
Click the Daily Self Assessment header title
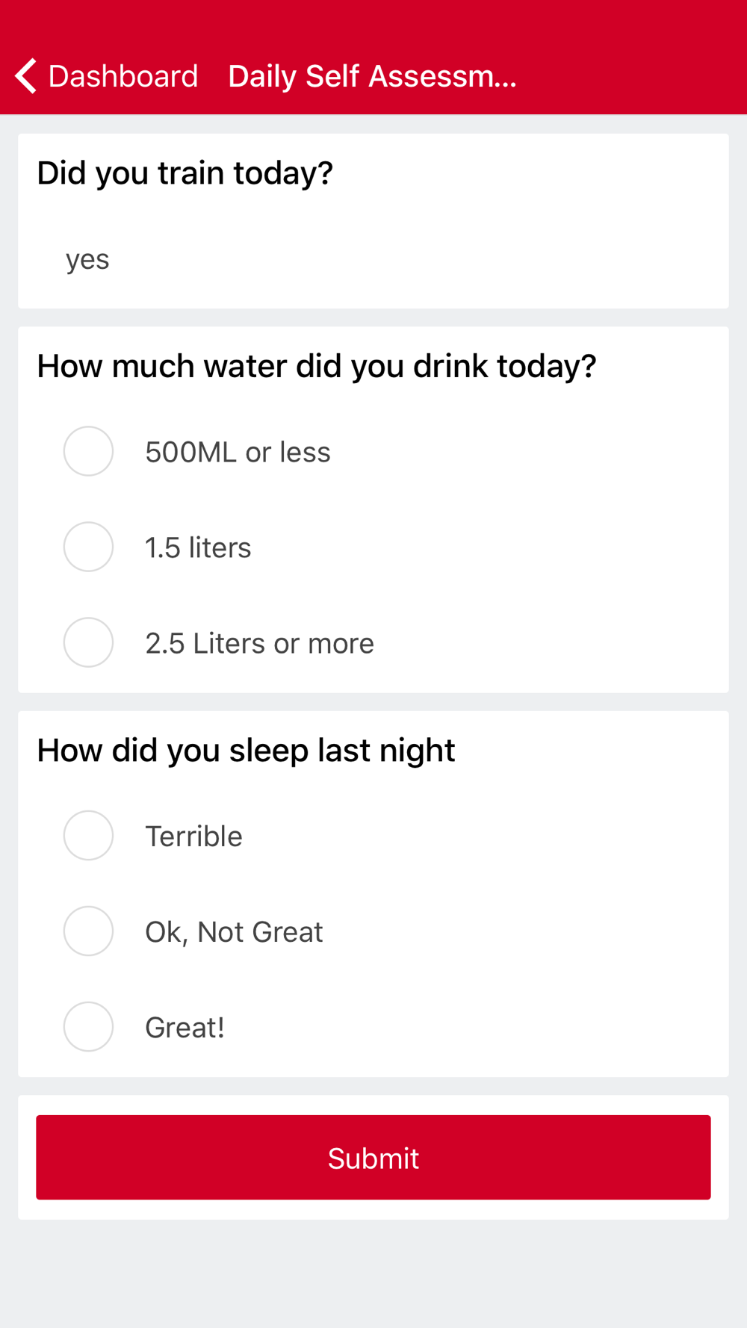point(372,76)
